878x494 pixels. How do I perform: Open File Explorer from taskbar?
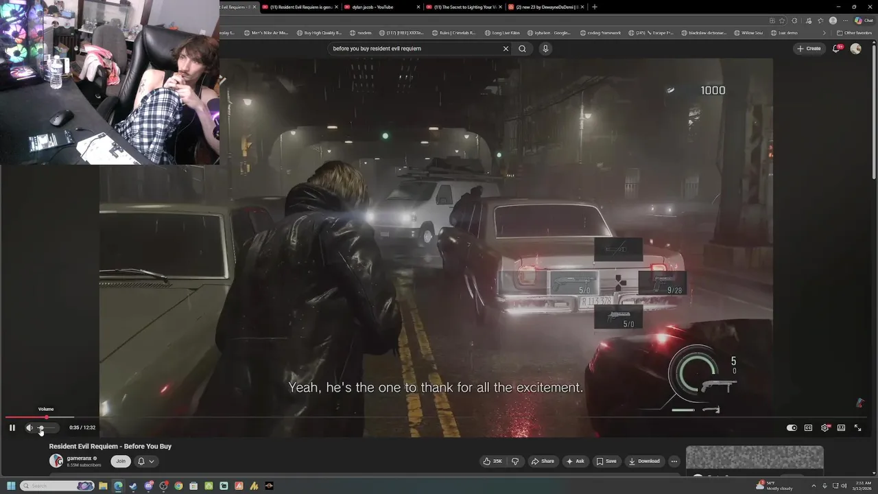click(x=103, y=486)
